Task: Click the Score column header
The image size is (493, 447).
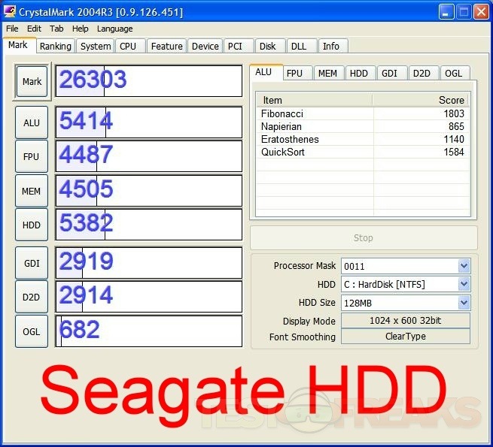Action: coord(420,100)
